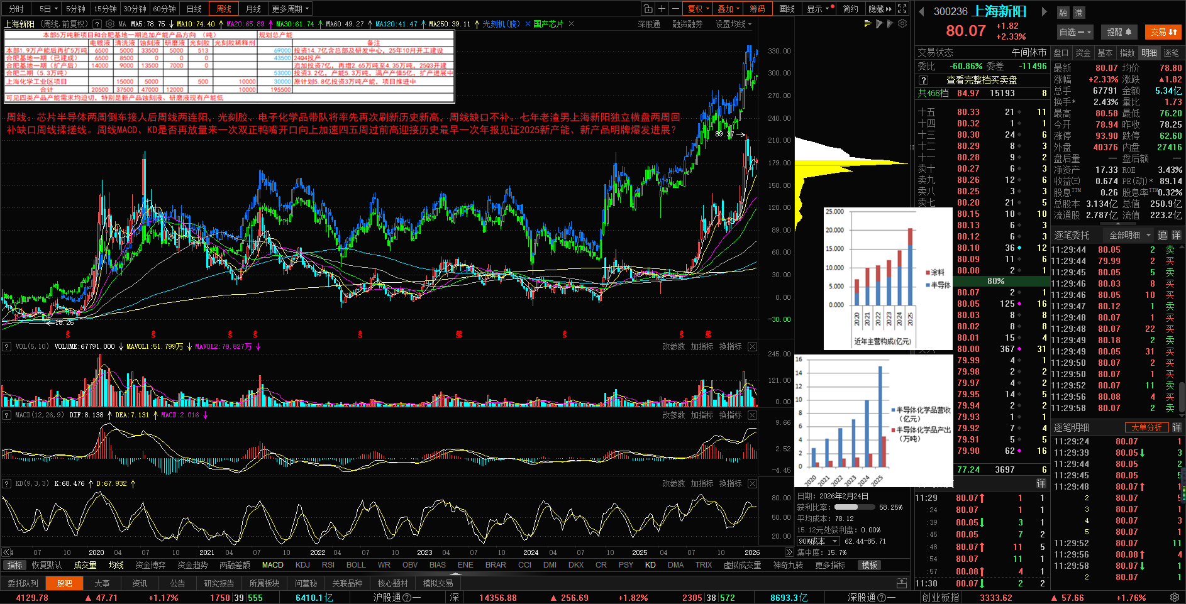Image resolution: width=1186 pixels, height=604 pixels.
Task: Open settings gear in status bar
Action: (x=1175, y=597)
